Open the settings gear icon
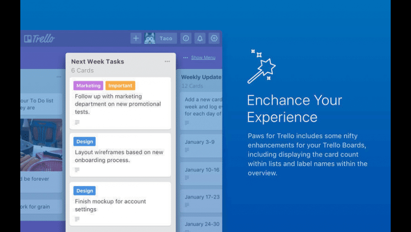 (214, 38)
